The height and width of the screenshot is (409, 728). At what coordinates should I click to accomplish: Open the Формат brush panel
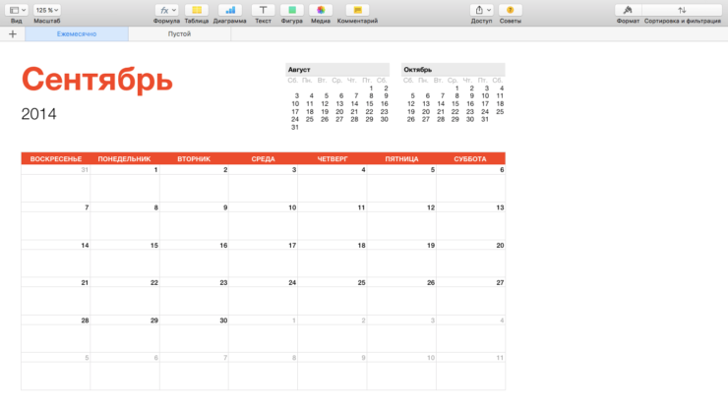628,10
